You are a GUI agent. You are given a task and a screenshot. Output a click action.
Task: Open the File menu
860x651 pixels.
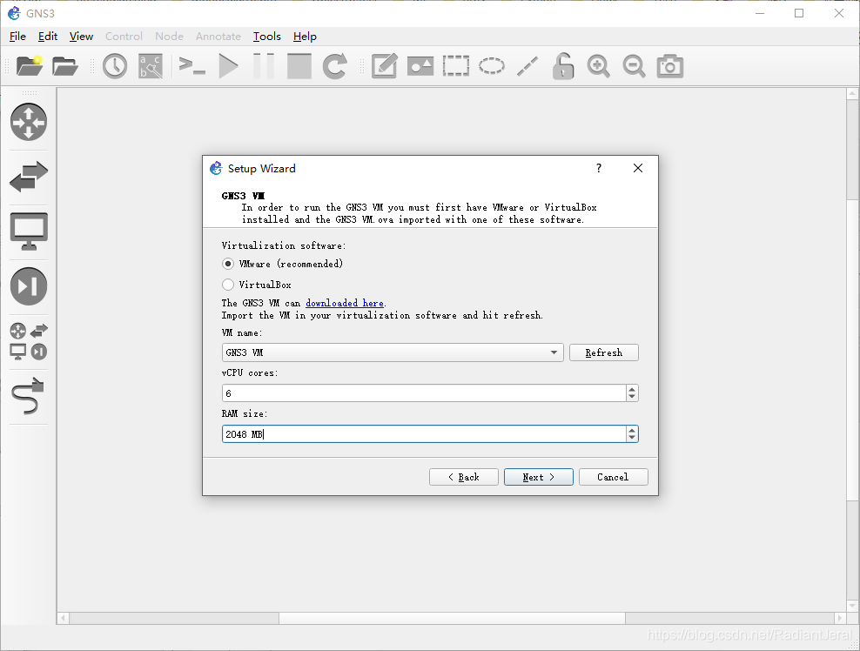pos(17,37)
